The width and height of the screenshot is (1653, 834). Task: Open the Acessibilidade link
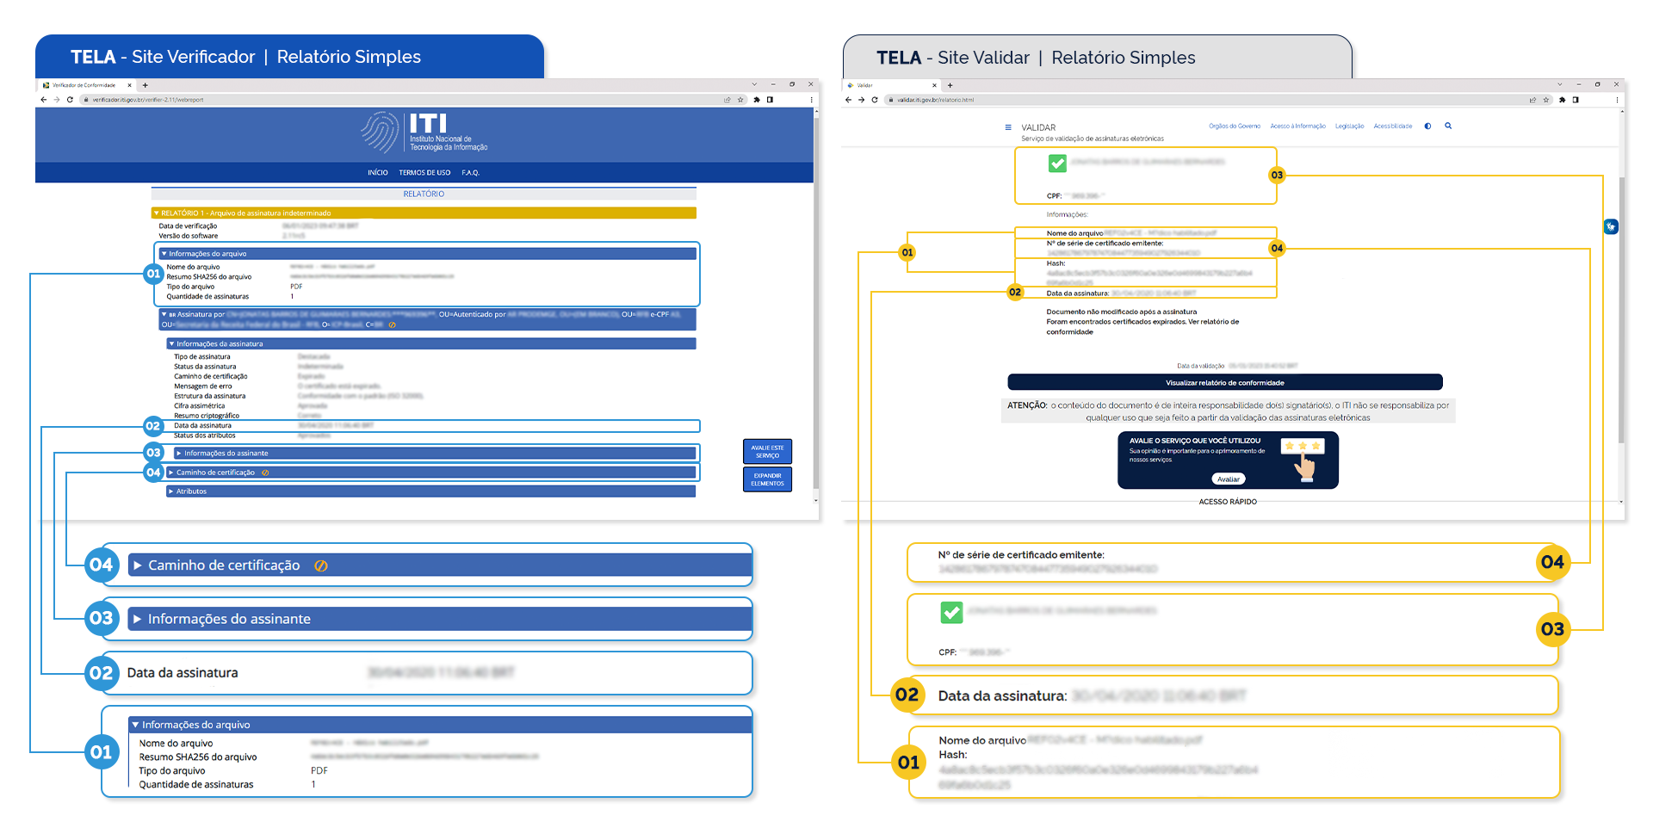point(1393,127)
